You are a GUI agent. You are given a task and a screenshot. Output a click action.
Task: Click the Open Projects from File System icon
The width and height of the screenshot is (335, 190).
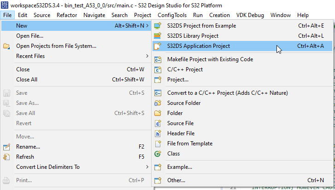tap(6, 46)
